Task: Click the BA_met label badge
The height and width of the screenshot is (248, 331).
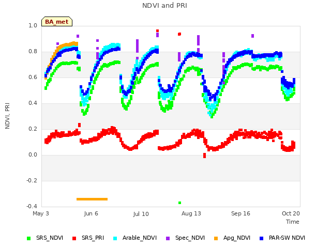Action: [57, 22]
